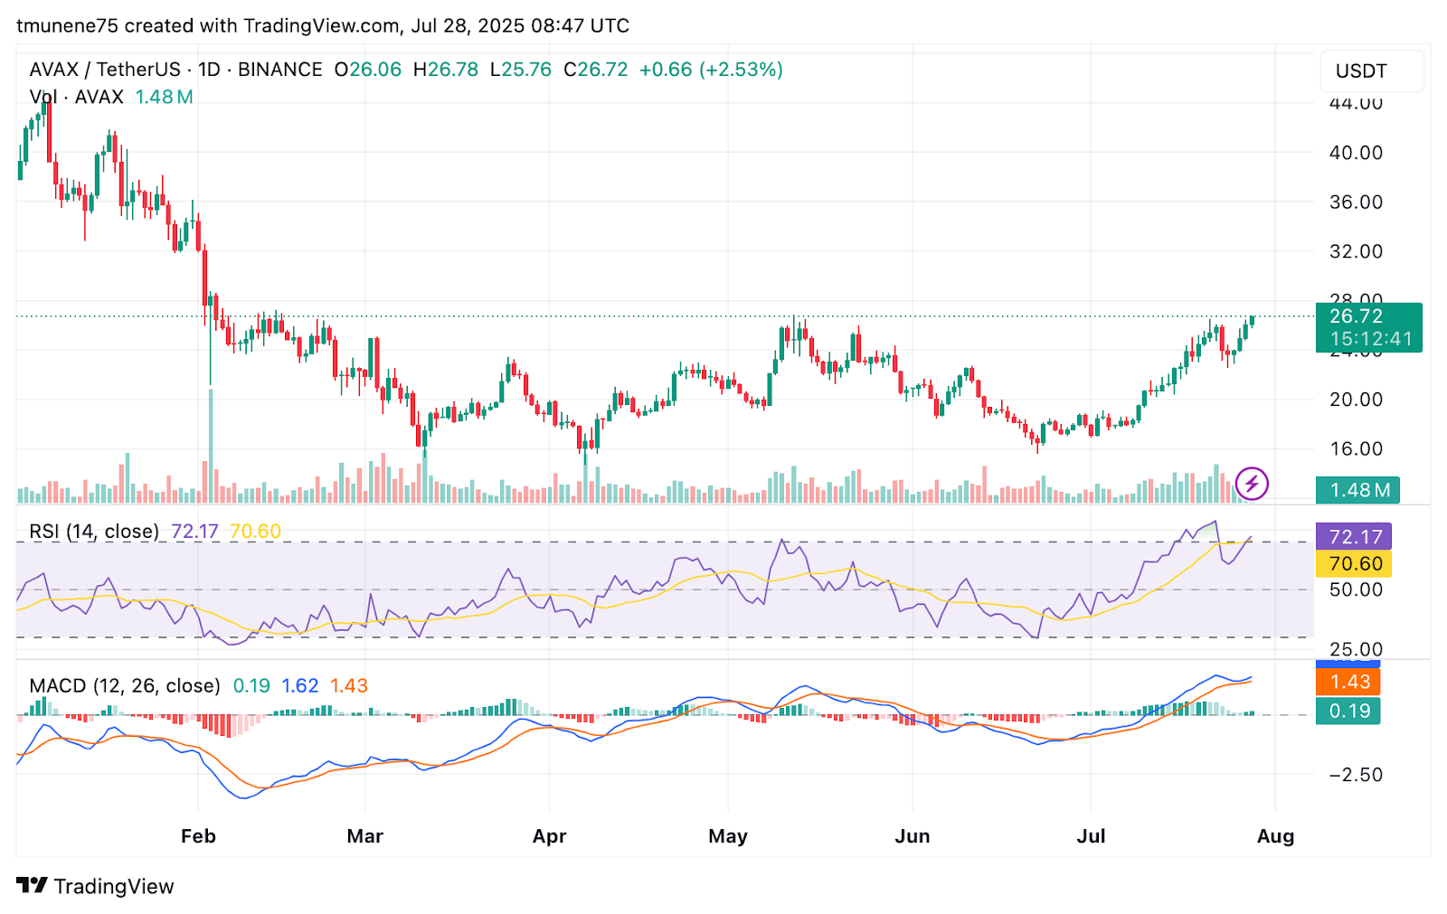Open the USDT currency selector
Image resolution: width=1447 pixels, height=914 pixels.
[1372, 71]
